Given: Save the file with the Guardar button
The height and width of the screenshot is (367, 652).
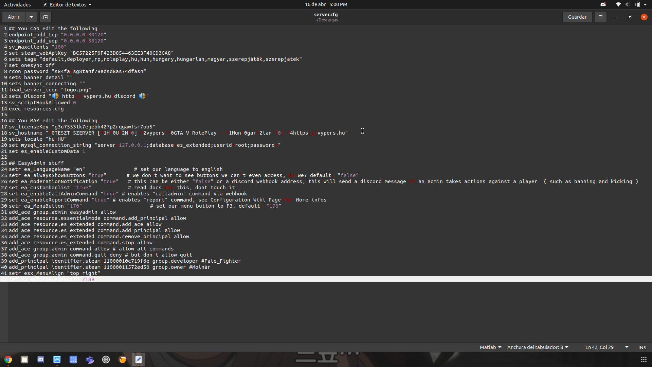Looking at the screenshot, I should pyautogui.click(x=577, y=17).
